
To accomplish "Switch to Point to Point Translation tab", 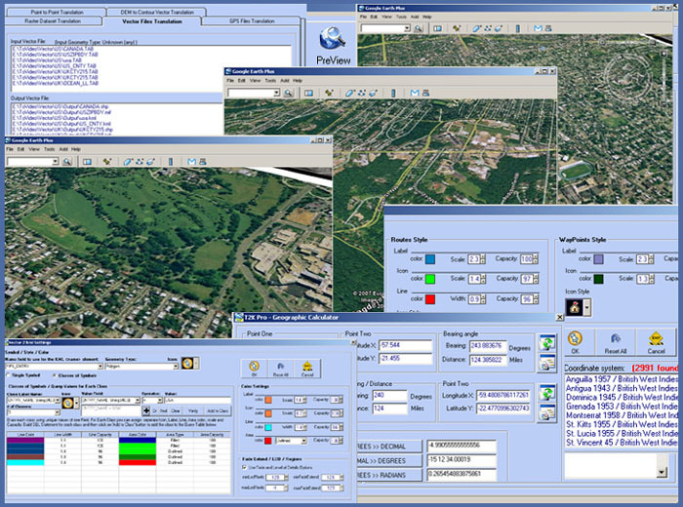I will point(57,12).
